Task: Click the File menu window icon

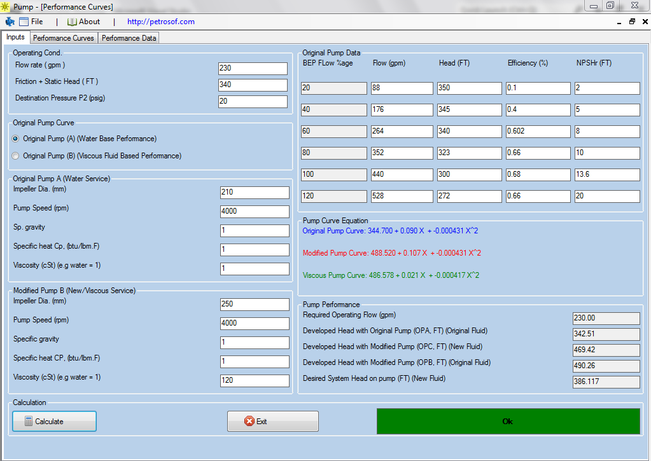Action: (24, 22)
